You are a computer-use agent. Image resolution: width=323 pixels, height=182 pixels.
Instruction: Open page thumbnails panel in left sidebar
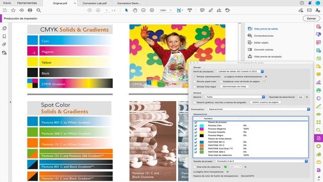5,28
